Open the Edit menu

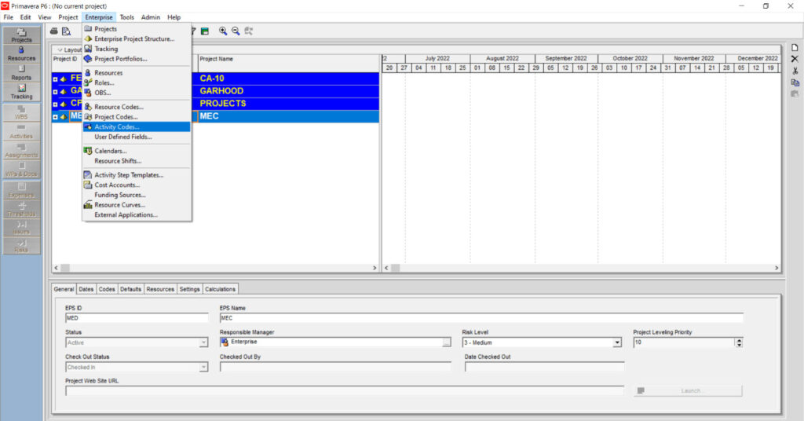pyautogui.click(x=26, y=17)
